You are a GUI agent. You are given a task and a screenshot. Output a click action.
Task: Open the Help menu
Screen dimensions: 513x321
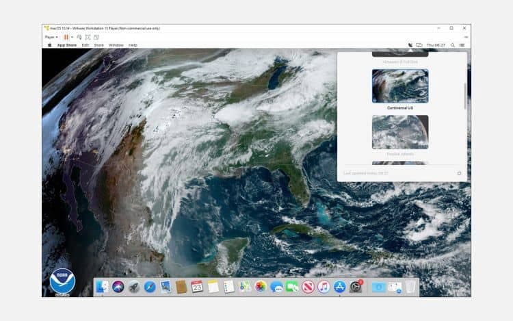[x=133, y=45]
